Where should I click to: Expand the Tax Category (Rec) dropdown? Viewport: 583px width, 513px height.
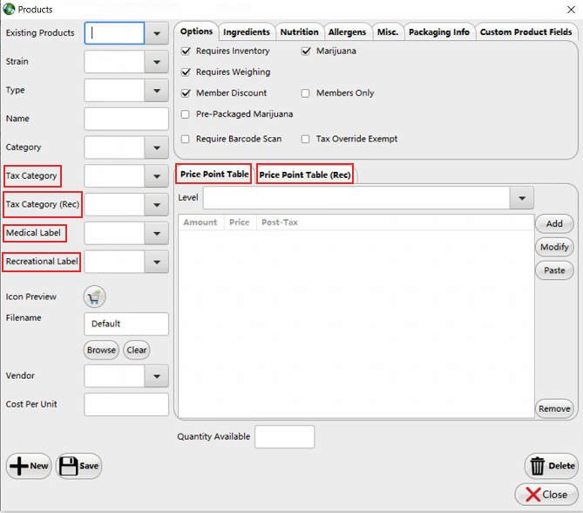click(157, 205)
